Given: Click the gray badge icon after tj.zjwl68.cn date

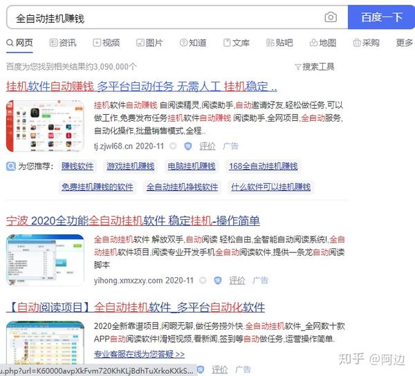Looking at the screenshot, I should (173, 146).
